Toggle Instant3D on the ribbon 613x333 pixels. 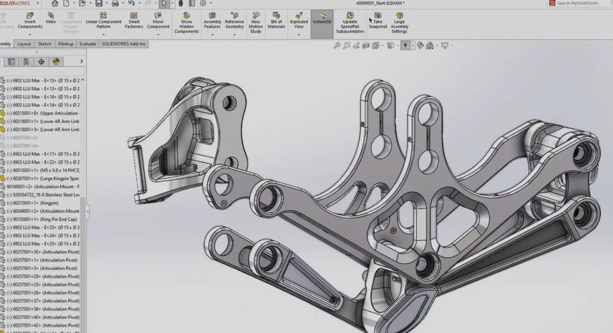(322, 22)
